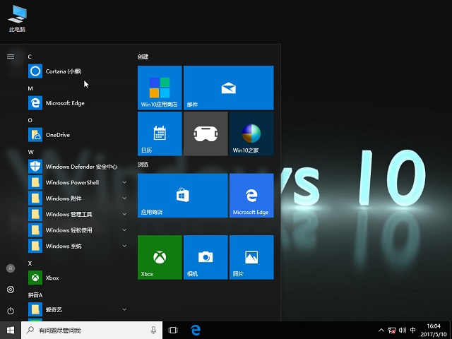Click the Windows Start button
Viewport: 452px width, 339px height.
[x=11, y=330]
